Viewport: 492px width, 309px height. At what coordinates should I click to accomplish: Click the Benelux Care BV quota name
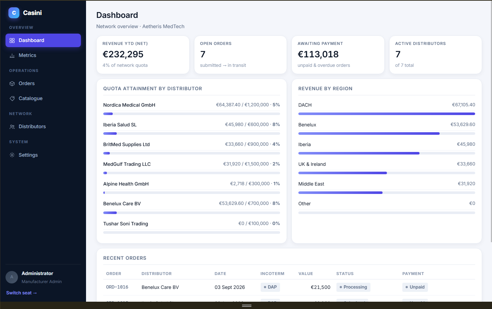coord(122,204)
